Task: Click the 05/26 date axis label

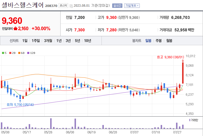Action: point(48,132)
